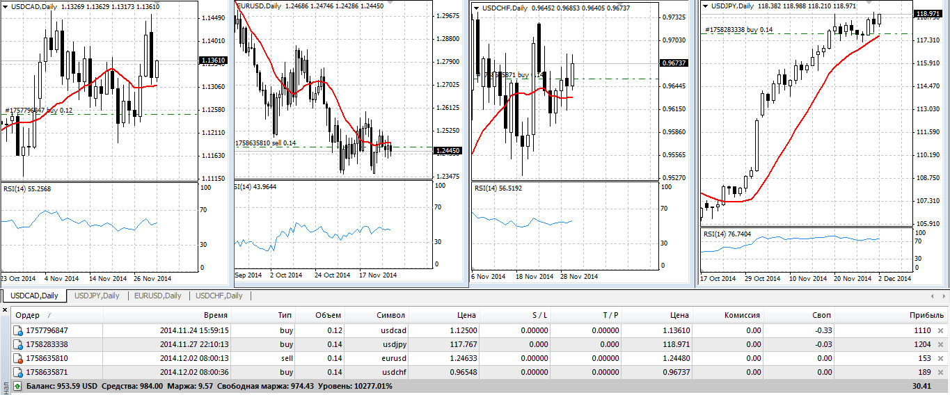Switch to the USDJPY,Daily chart tab
Screen dimensions: 950x395
pyautogui.click(x=97, y=296)
